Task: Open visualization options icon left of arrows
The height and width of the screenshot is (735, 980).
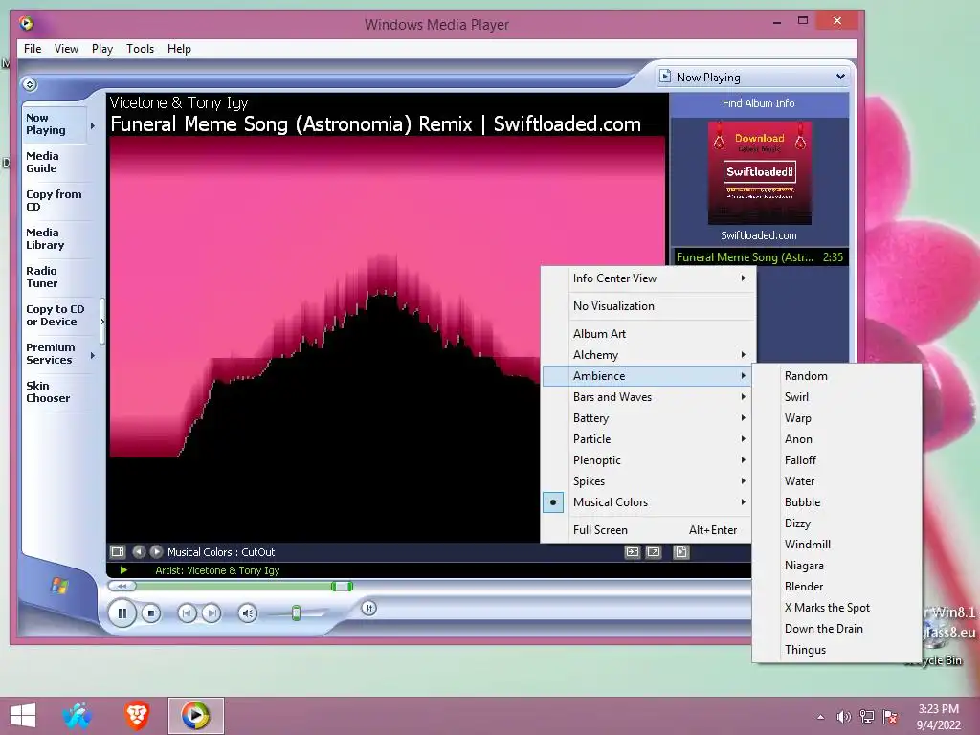Action: (118, 552)
